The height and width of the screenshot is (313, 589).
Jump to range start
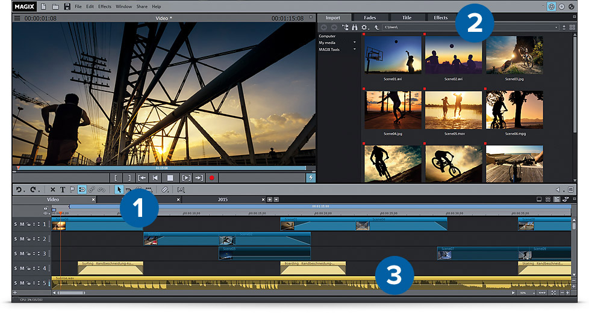coord(142,178)
